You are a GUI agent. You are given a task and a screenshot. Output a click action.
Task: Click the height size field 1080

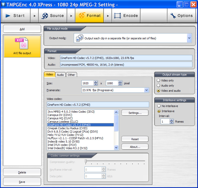click(112, 83)
